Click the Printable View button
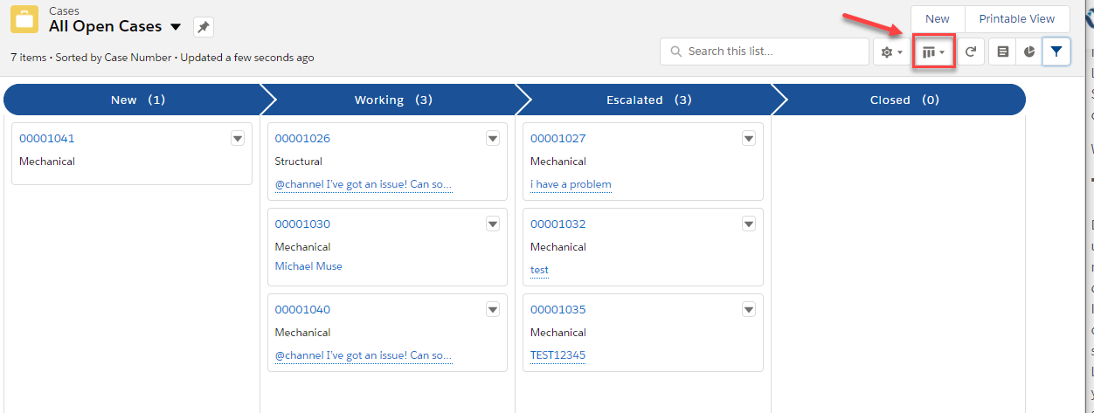The width and height of the screenshot is (1094, 413). (x=1017, y=18)
